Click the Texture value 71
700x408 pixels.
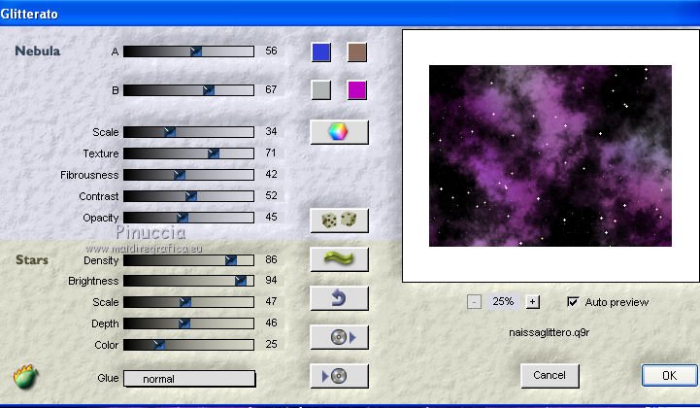click(271, 153)
